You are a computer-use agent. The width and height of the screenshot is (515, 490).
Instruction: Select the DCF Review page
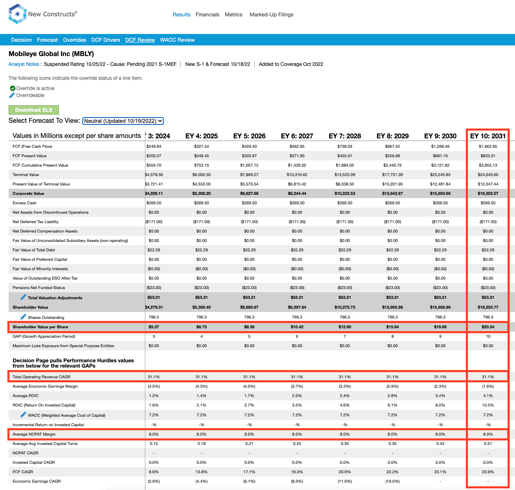tap(140, 40)
